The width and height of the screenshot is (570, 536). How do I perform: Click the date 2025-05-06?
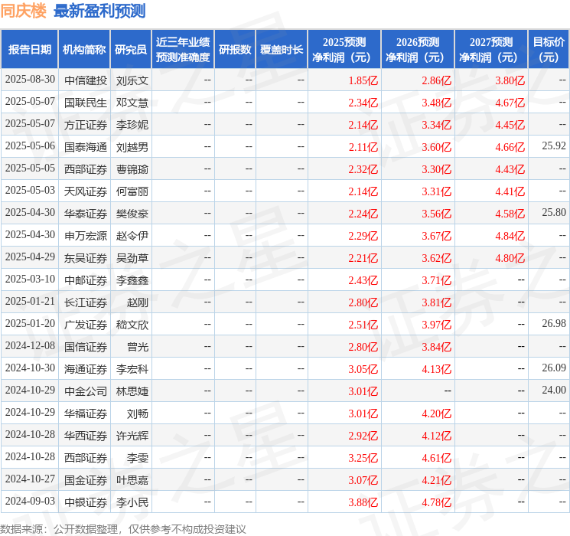[30, 146]
